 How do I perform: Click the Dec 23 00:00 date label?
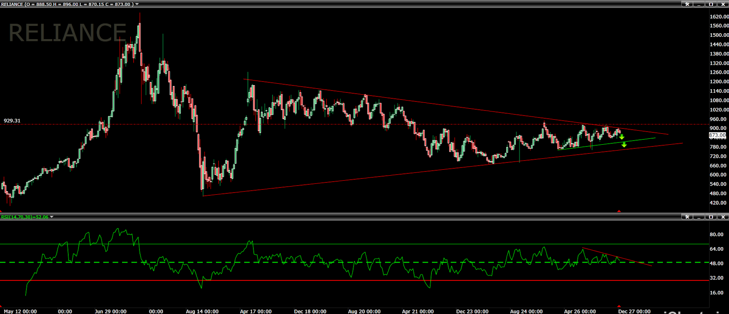[472, 311]
